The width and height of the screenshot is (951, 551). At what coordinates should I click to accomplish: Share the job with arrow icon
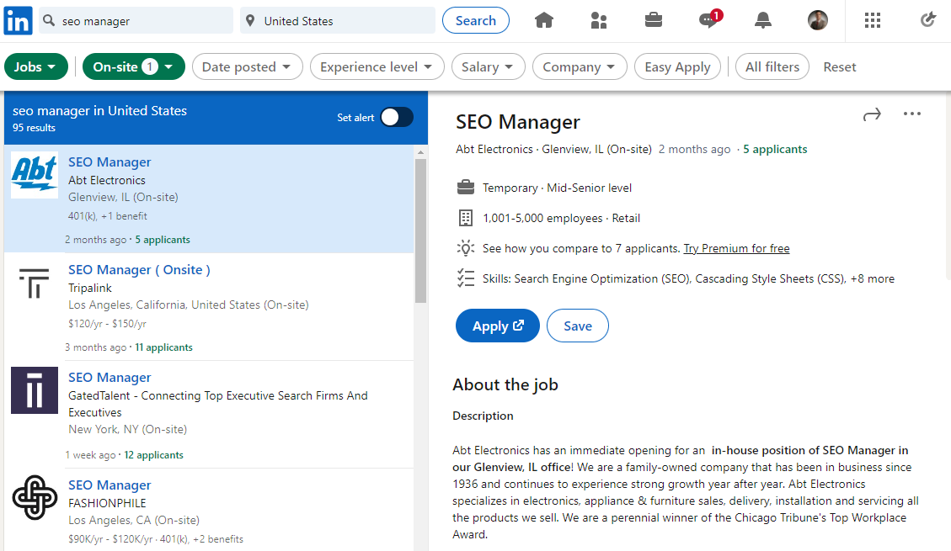[872, 114]
